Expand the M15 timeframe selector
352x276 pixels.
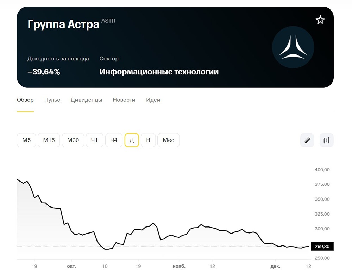coord(49,140)
